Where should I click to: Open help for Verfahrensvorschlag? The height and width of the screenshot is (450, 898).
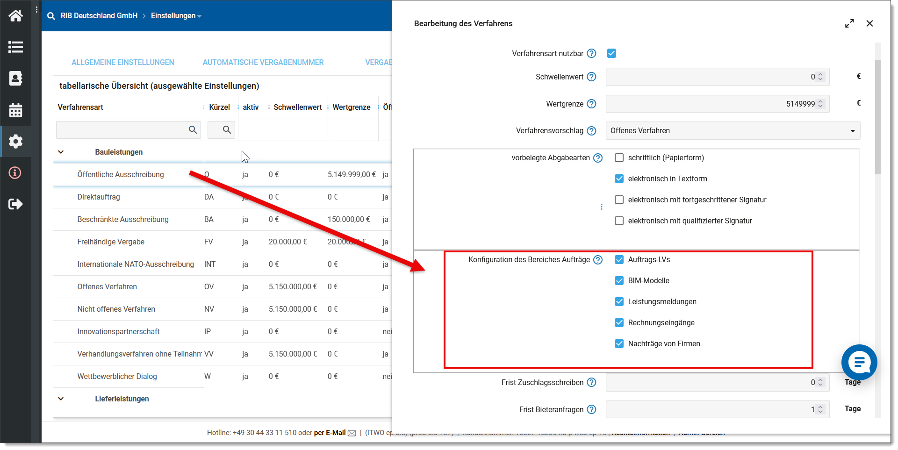591,131
